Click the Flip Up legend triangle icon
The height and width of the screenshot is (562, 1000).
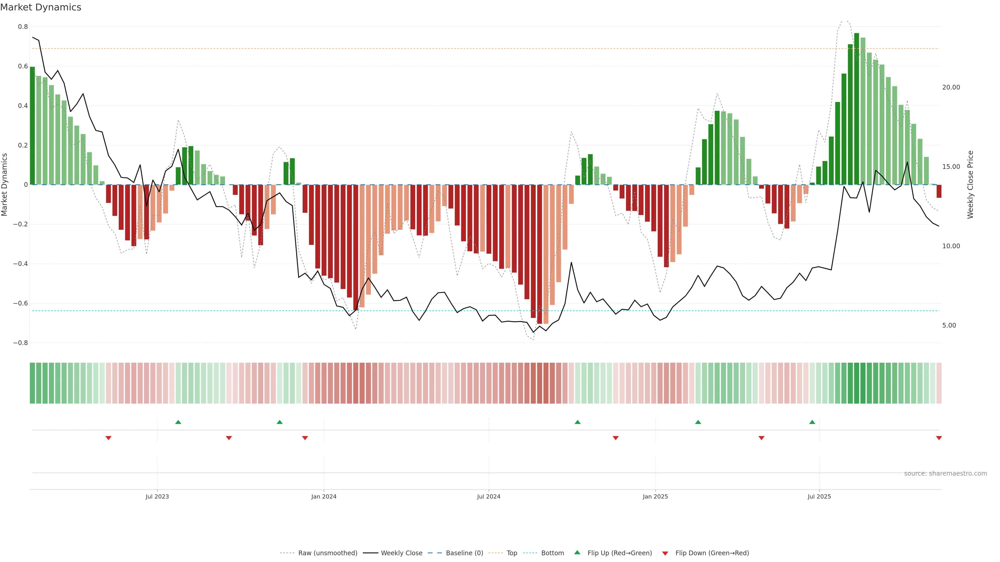click(577, 552)
